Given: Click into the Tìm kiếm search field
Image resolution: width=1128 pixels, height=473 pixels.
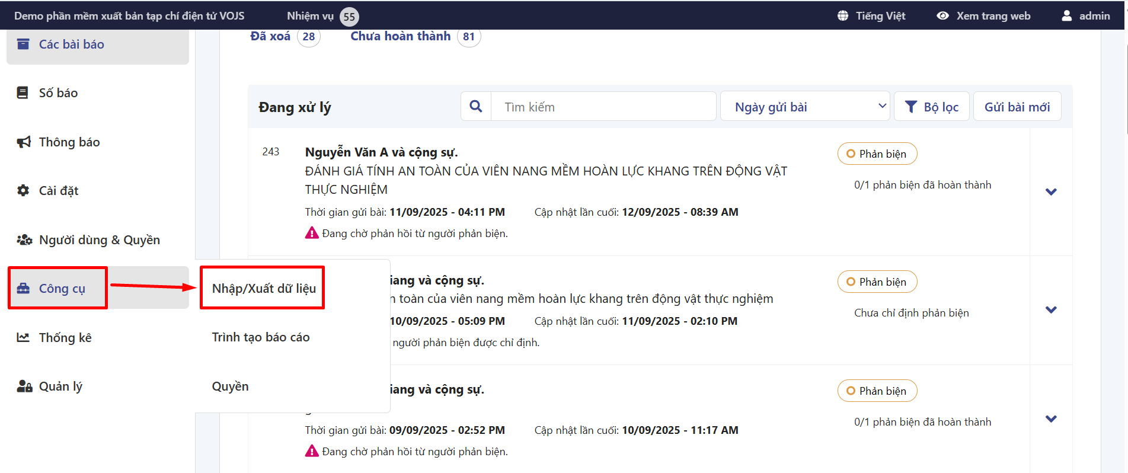Looking at the screenshot, I should 603,107.
